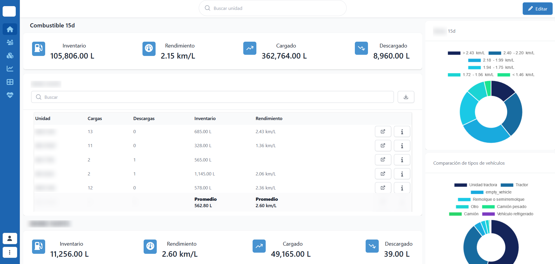Select the grid layout sidebar icon
The image size is (555, 264).
(10, 82)
